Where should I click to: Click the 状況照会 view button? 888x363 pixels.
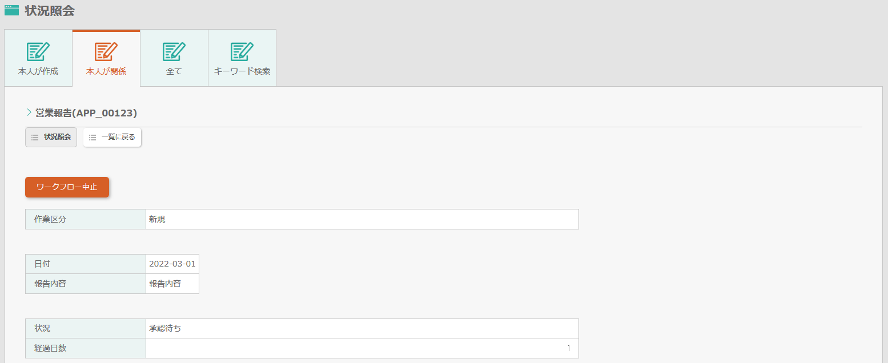[51, 138]
